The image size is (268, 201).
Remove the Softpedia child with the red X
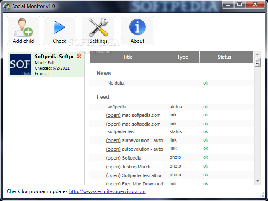click(79, 56)
